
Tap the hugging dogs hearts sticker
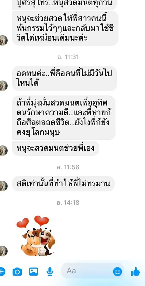coord(36,236)
